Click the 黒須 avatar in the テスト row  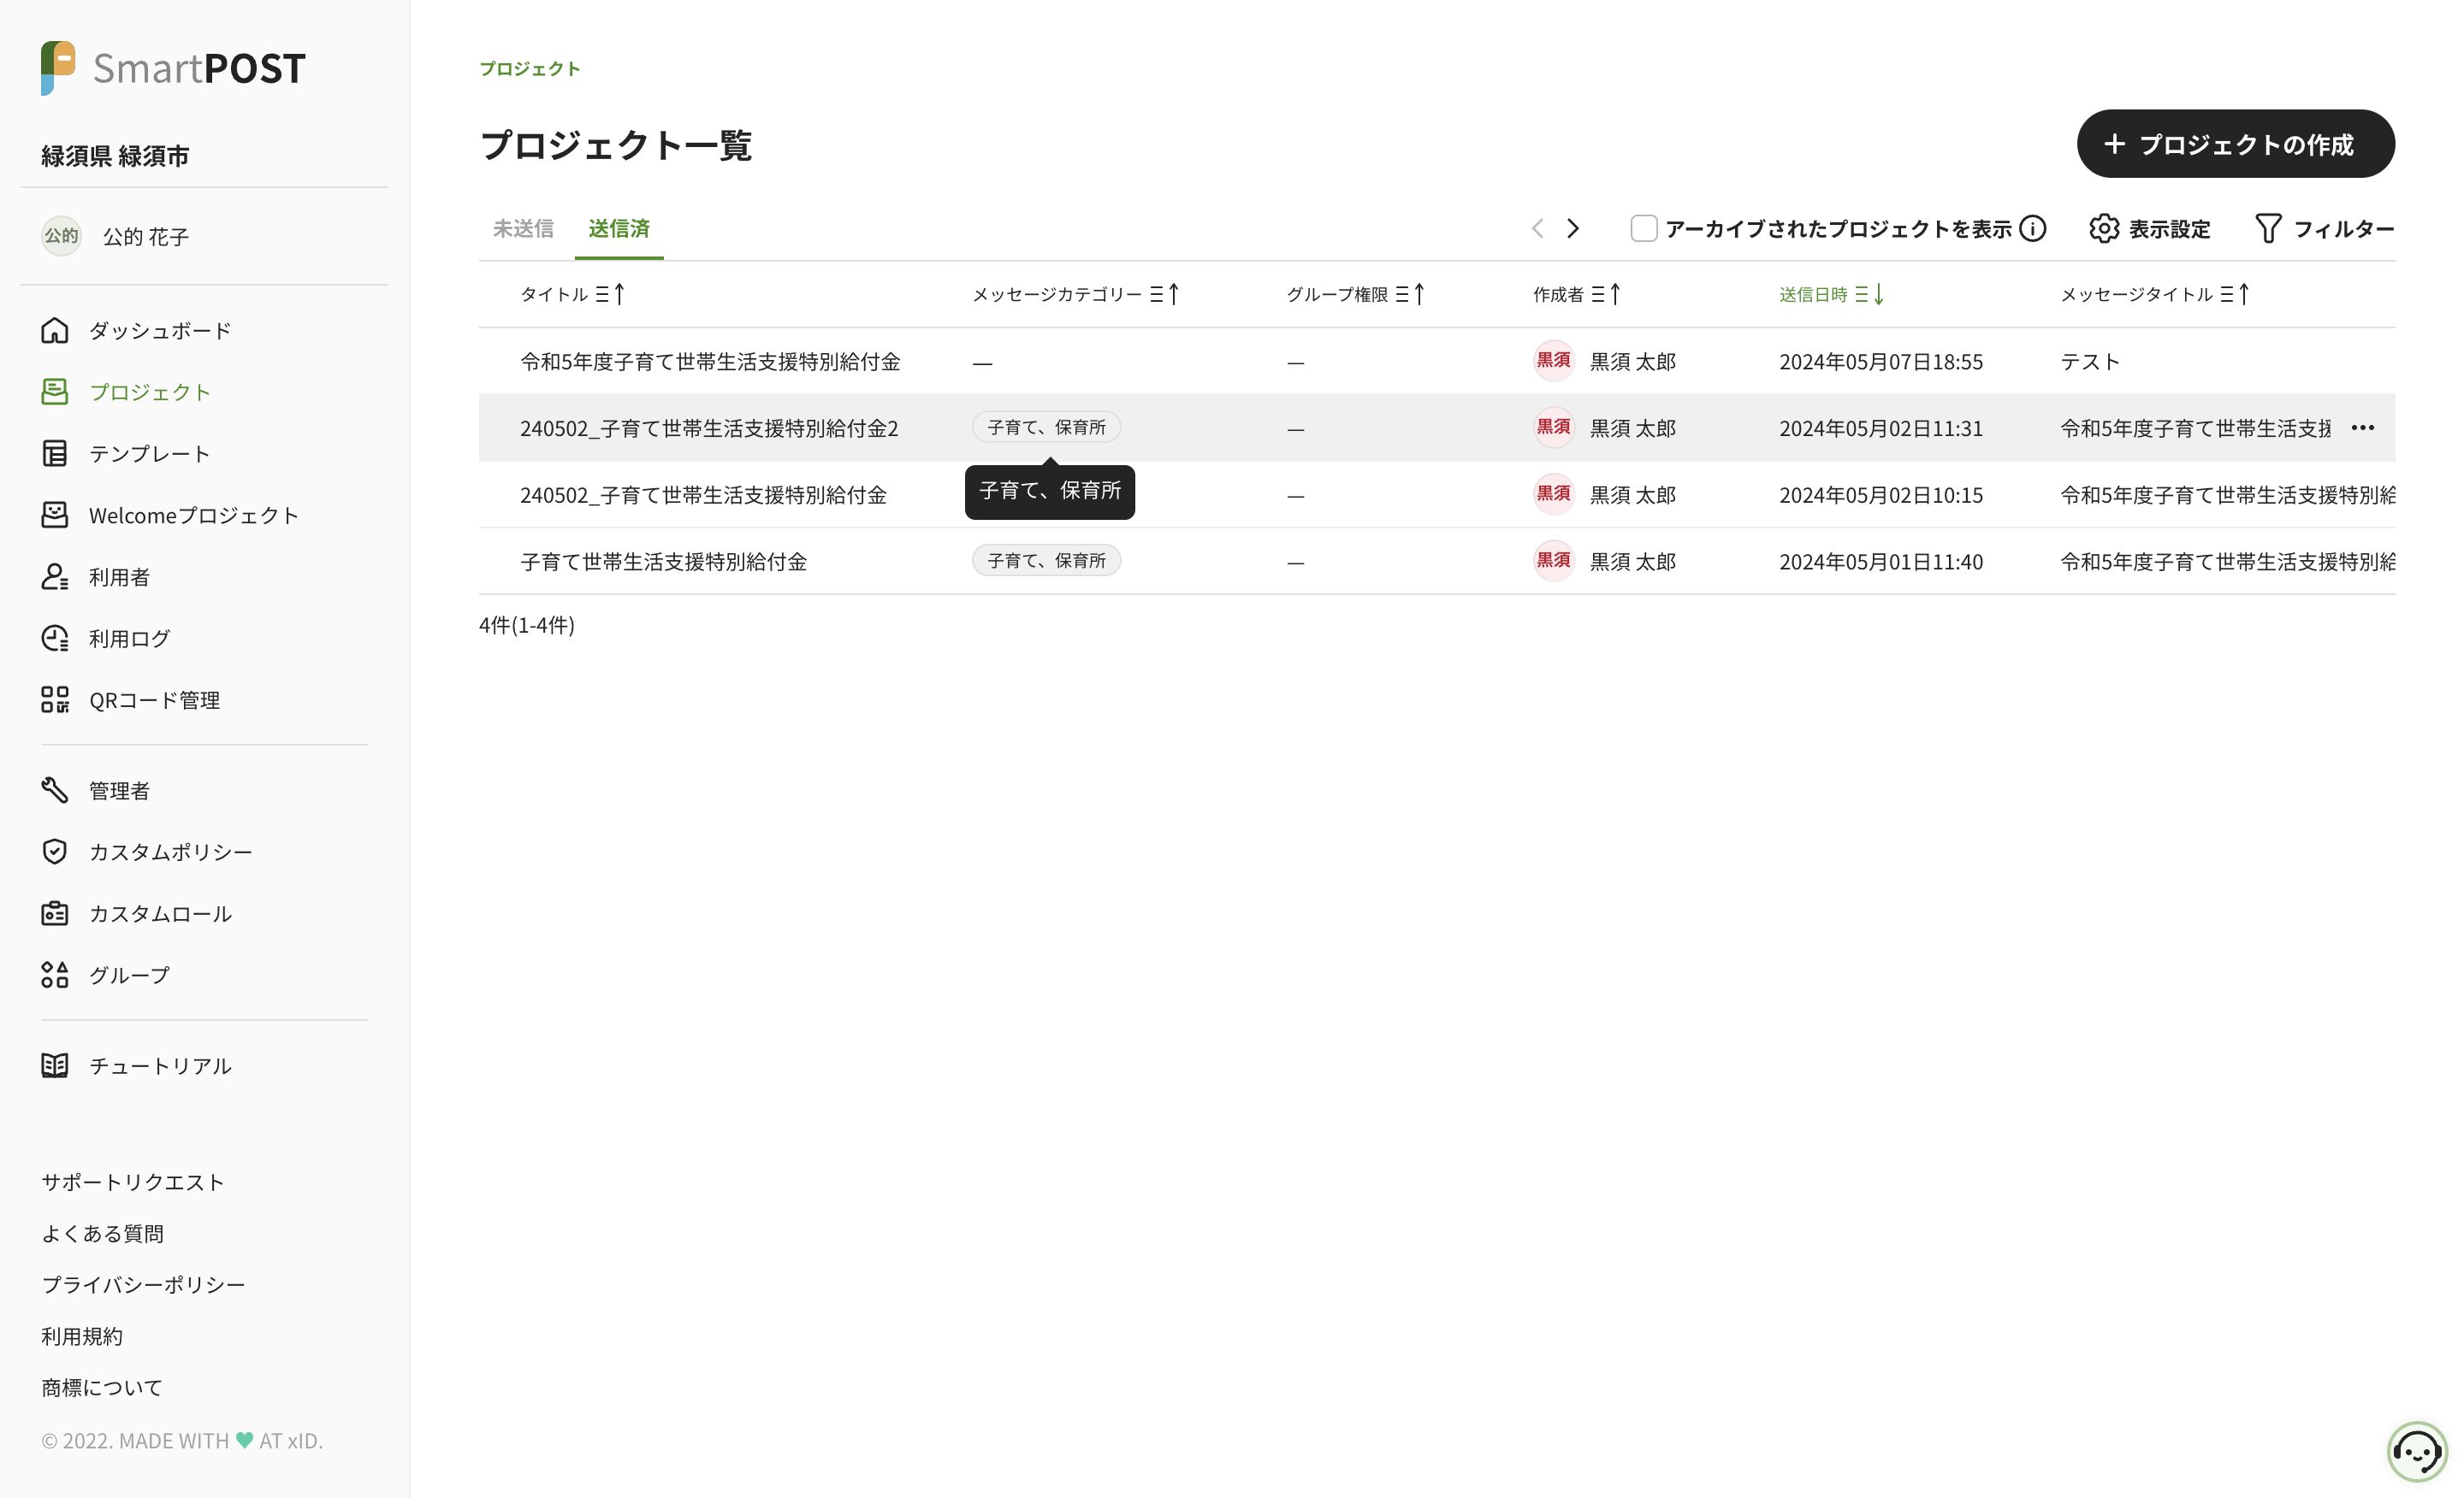(x=1554, y=361)
